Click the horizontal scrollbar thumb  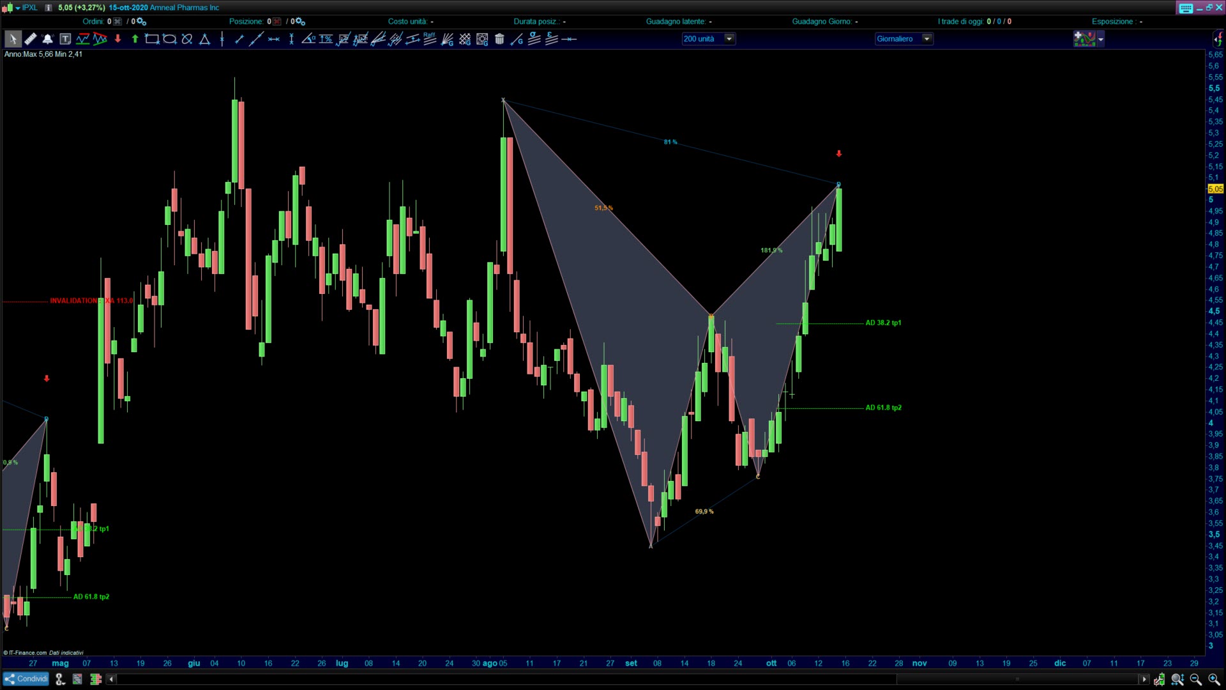pos(1017,679)
